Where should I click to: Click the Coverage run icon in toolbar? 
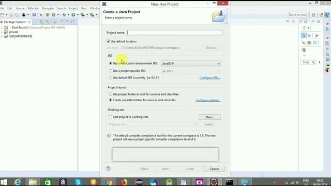click(x=83, y=15)
